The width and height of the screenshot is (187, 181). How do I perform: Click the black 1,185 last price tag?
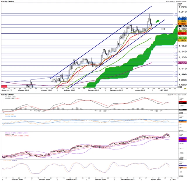[182, 26]
